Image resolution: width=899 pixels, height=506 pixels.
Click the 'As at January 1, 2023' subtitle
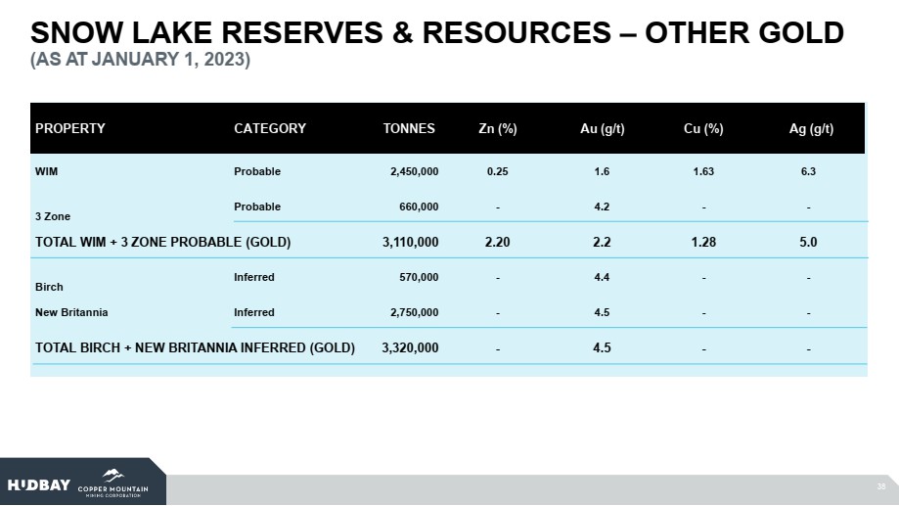(141, 61)
